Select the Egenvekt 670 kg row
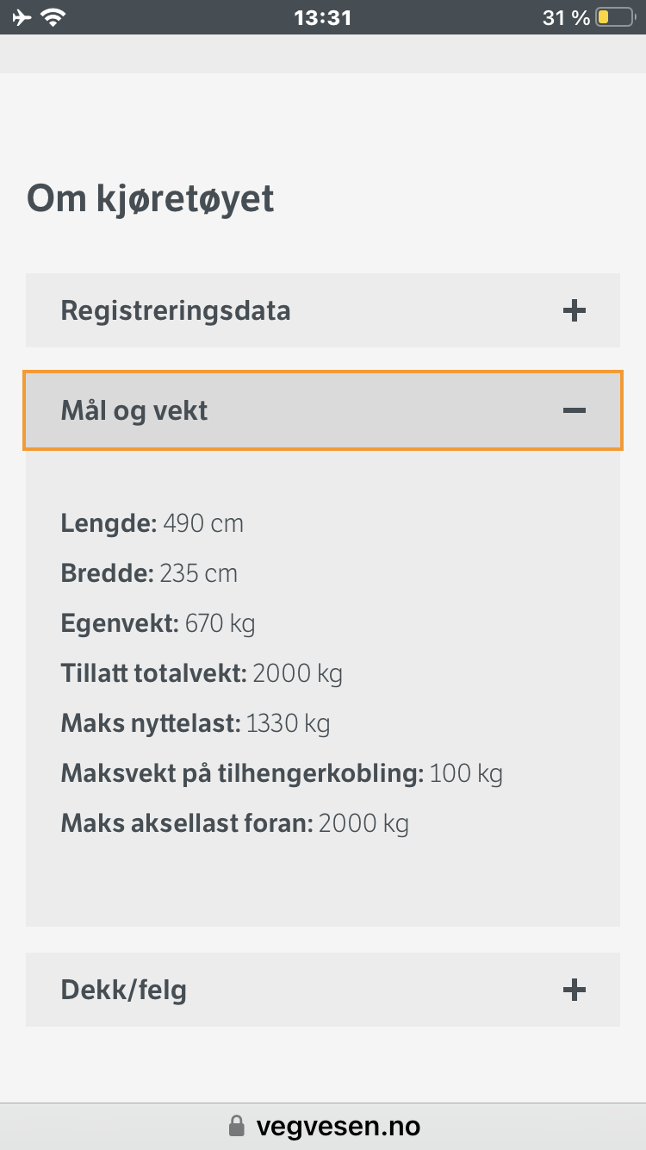This screenshot has height=1150, width=646. tap(158, 623)
